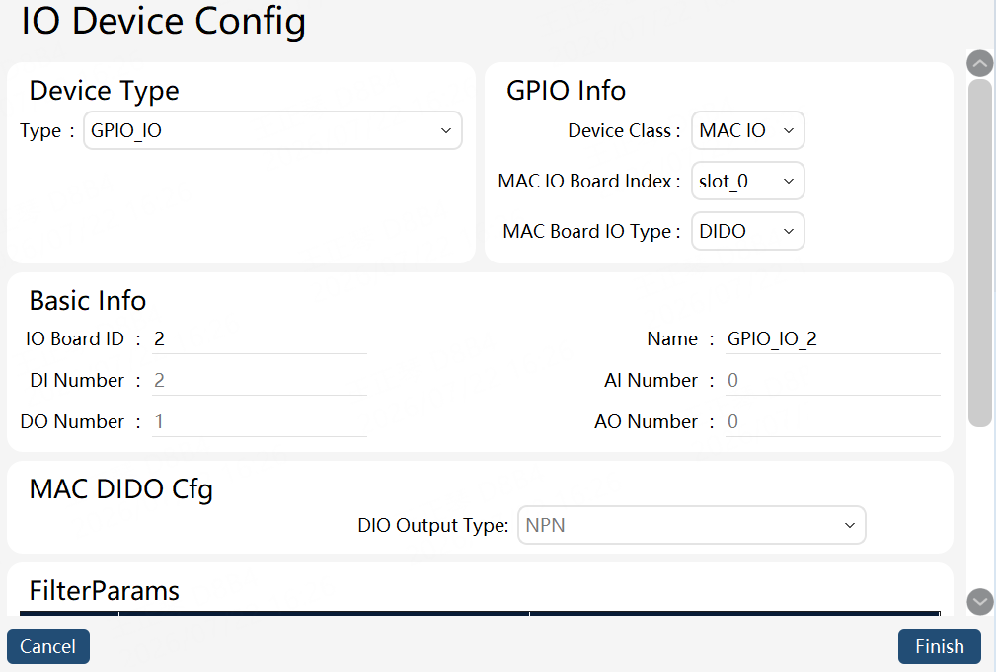The image size is (996, 672).
Task: Click the AO Number field
Action: click(x=833, y=421)
